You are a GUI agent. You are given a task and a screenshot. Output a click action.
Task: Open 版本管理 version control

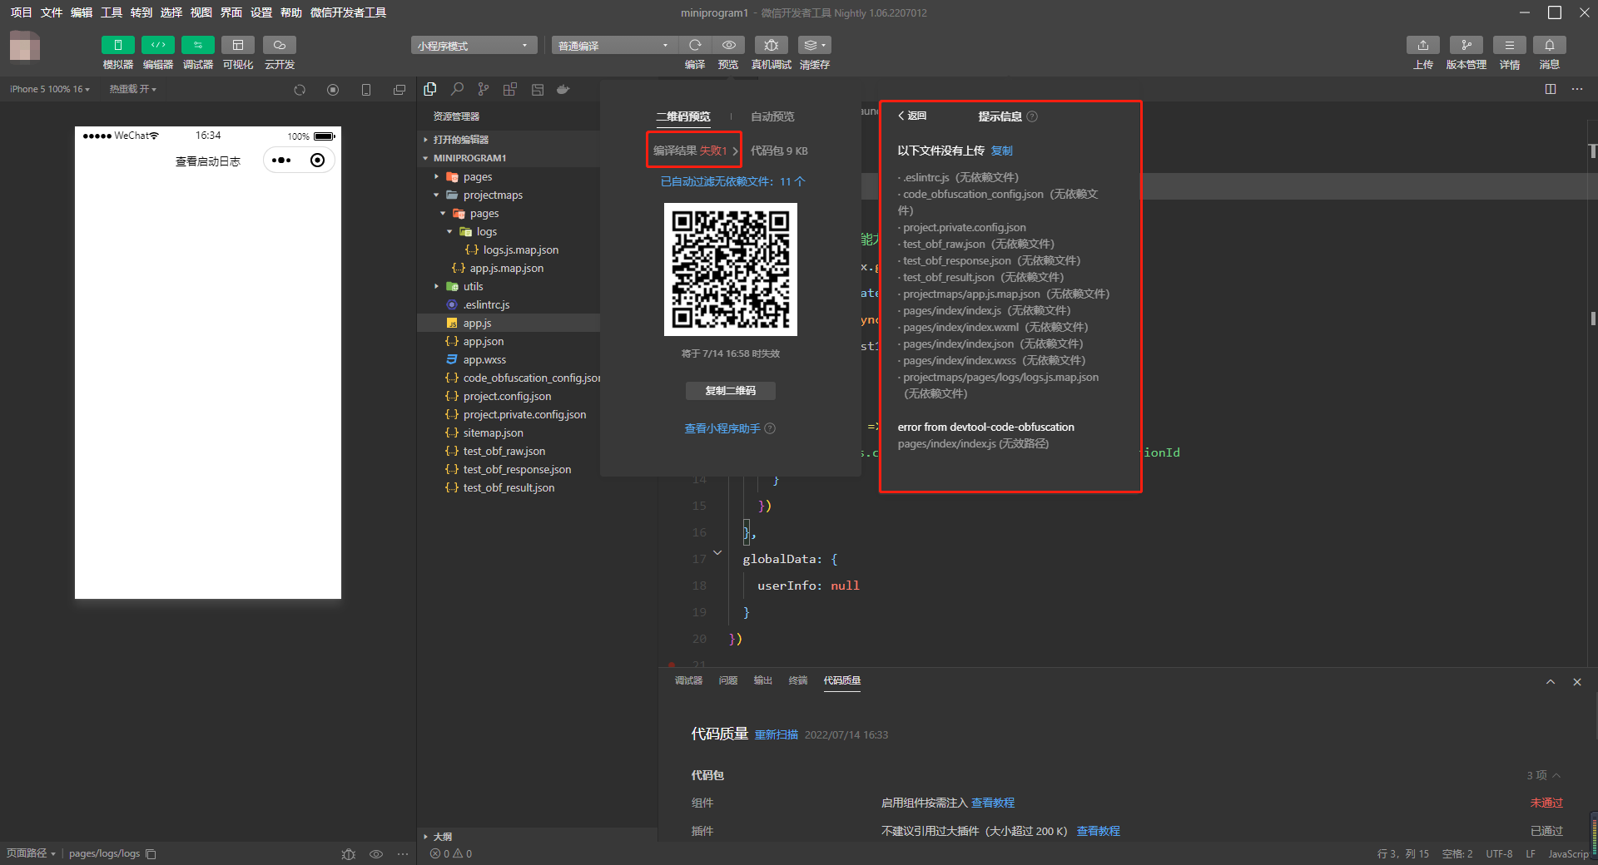[x=1466, y=45]
